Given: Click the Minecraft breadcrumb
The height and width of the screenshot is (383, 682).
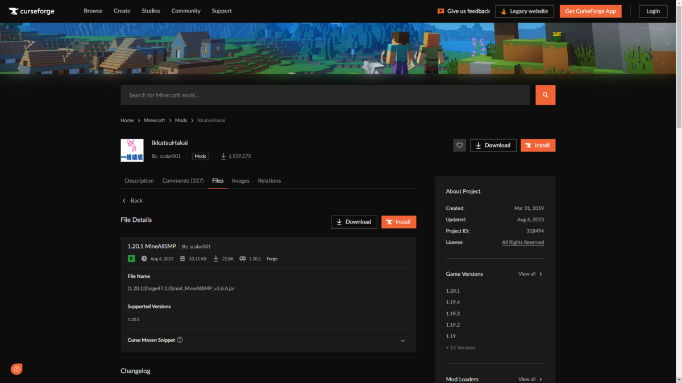Looking at the screenshot, I should coord(155,120).
